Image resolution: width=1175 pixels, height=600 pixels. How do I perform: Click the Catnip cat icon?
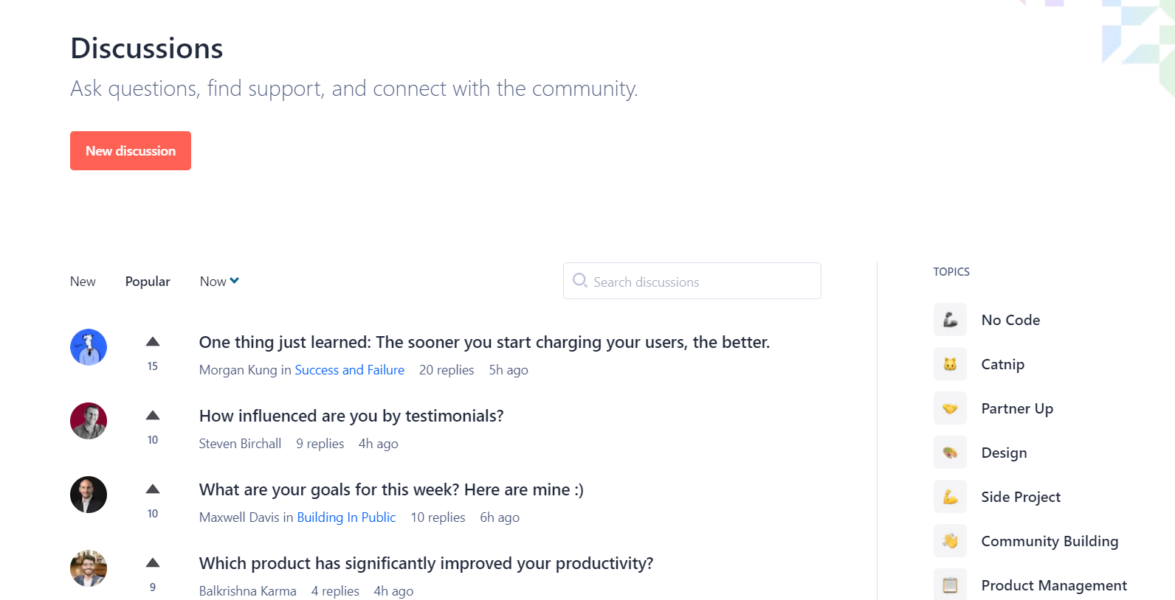[x=950, y=364]
